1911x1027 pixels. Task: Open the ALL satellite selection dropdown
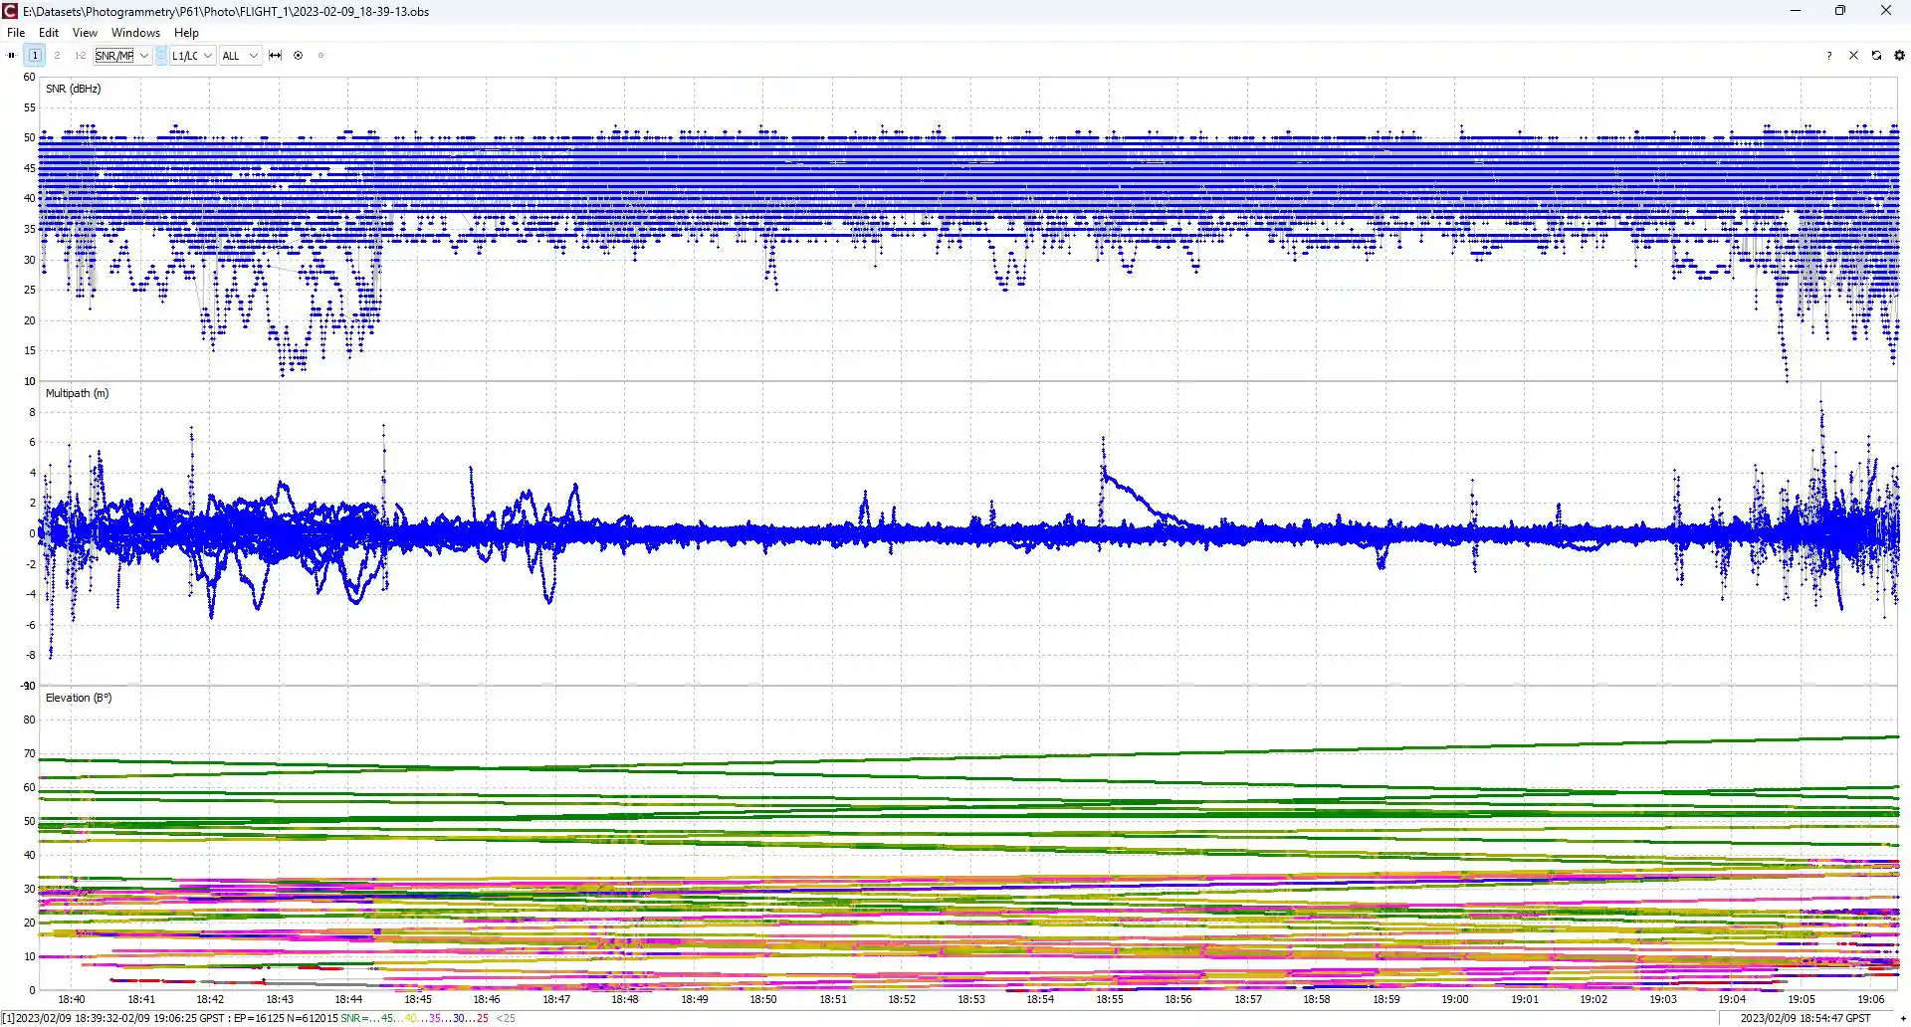click(x=240, y=56)
